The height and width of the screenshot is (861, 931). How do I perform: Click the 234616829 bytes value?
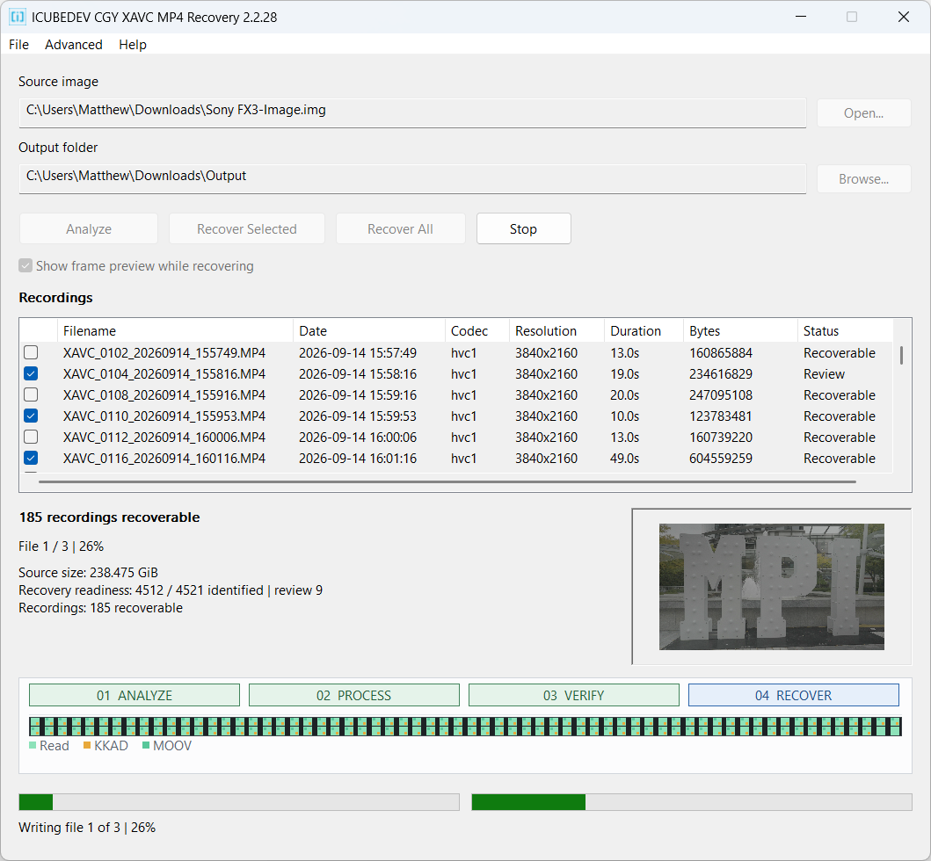pyautogui.click(x=721, y=373)
